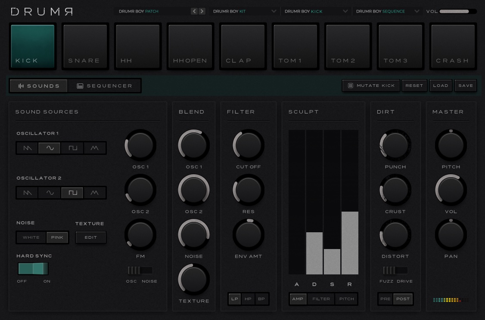Click the Texture Edit button
The height and width of the screenshot is (320, 485).
click(90, 237)
